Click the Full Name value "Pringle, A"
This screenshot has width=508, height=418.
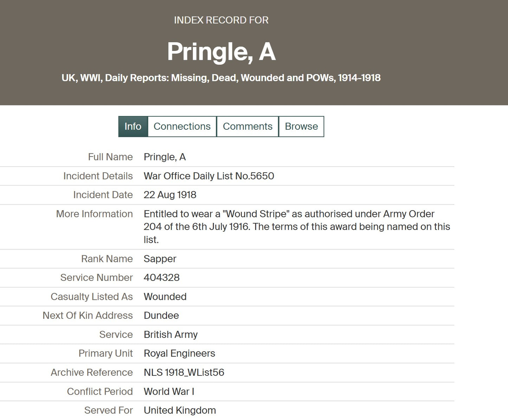coord(165,157)
